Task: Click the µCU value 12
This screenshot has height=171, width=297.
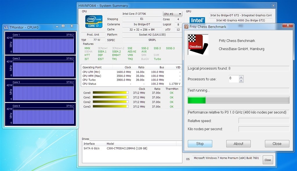Action: coord(178,30)
